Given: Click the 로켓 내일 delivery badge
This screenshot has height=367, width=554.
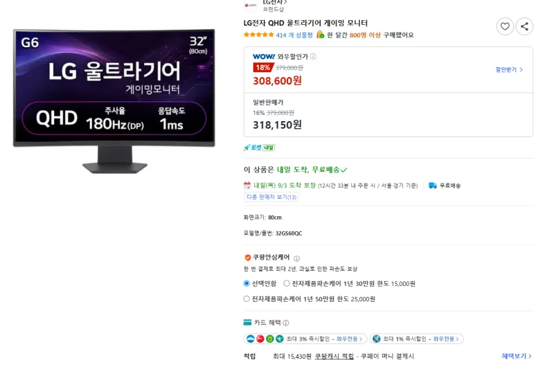Looking at the screenshot, I should point(259,147).
